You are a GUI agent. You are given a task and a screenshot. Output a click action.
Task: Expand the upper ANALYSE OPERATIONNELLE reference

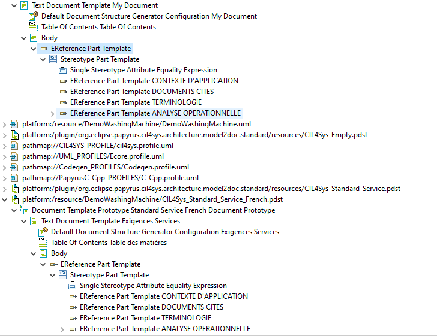[52, 113]
